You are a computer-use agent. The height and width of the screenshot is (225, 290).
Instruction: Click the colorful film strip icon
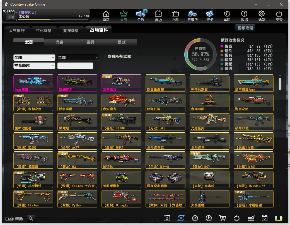279,218
